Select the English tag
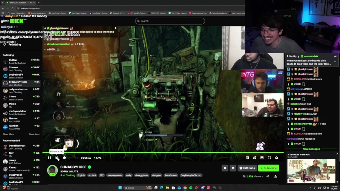This screenshot has width=340, height=191. coord(81,175)
